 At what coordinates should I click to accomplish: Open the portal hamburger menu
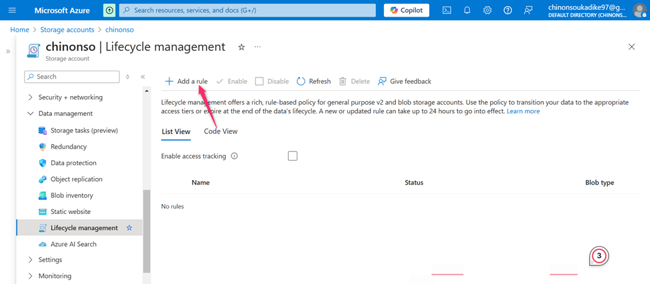(x=12, y=11)
